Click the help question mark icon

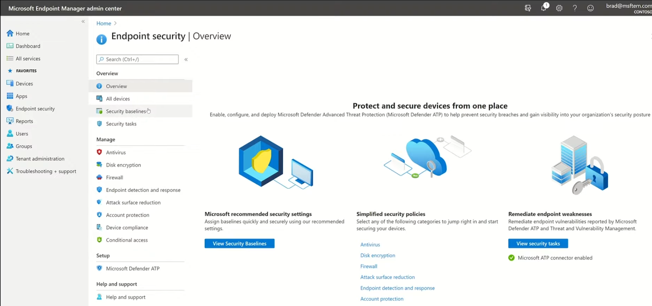click(574, 8)
